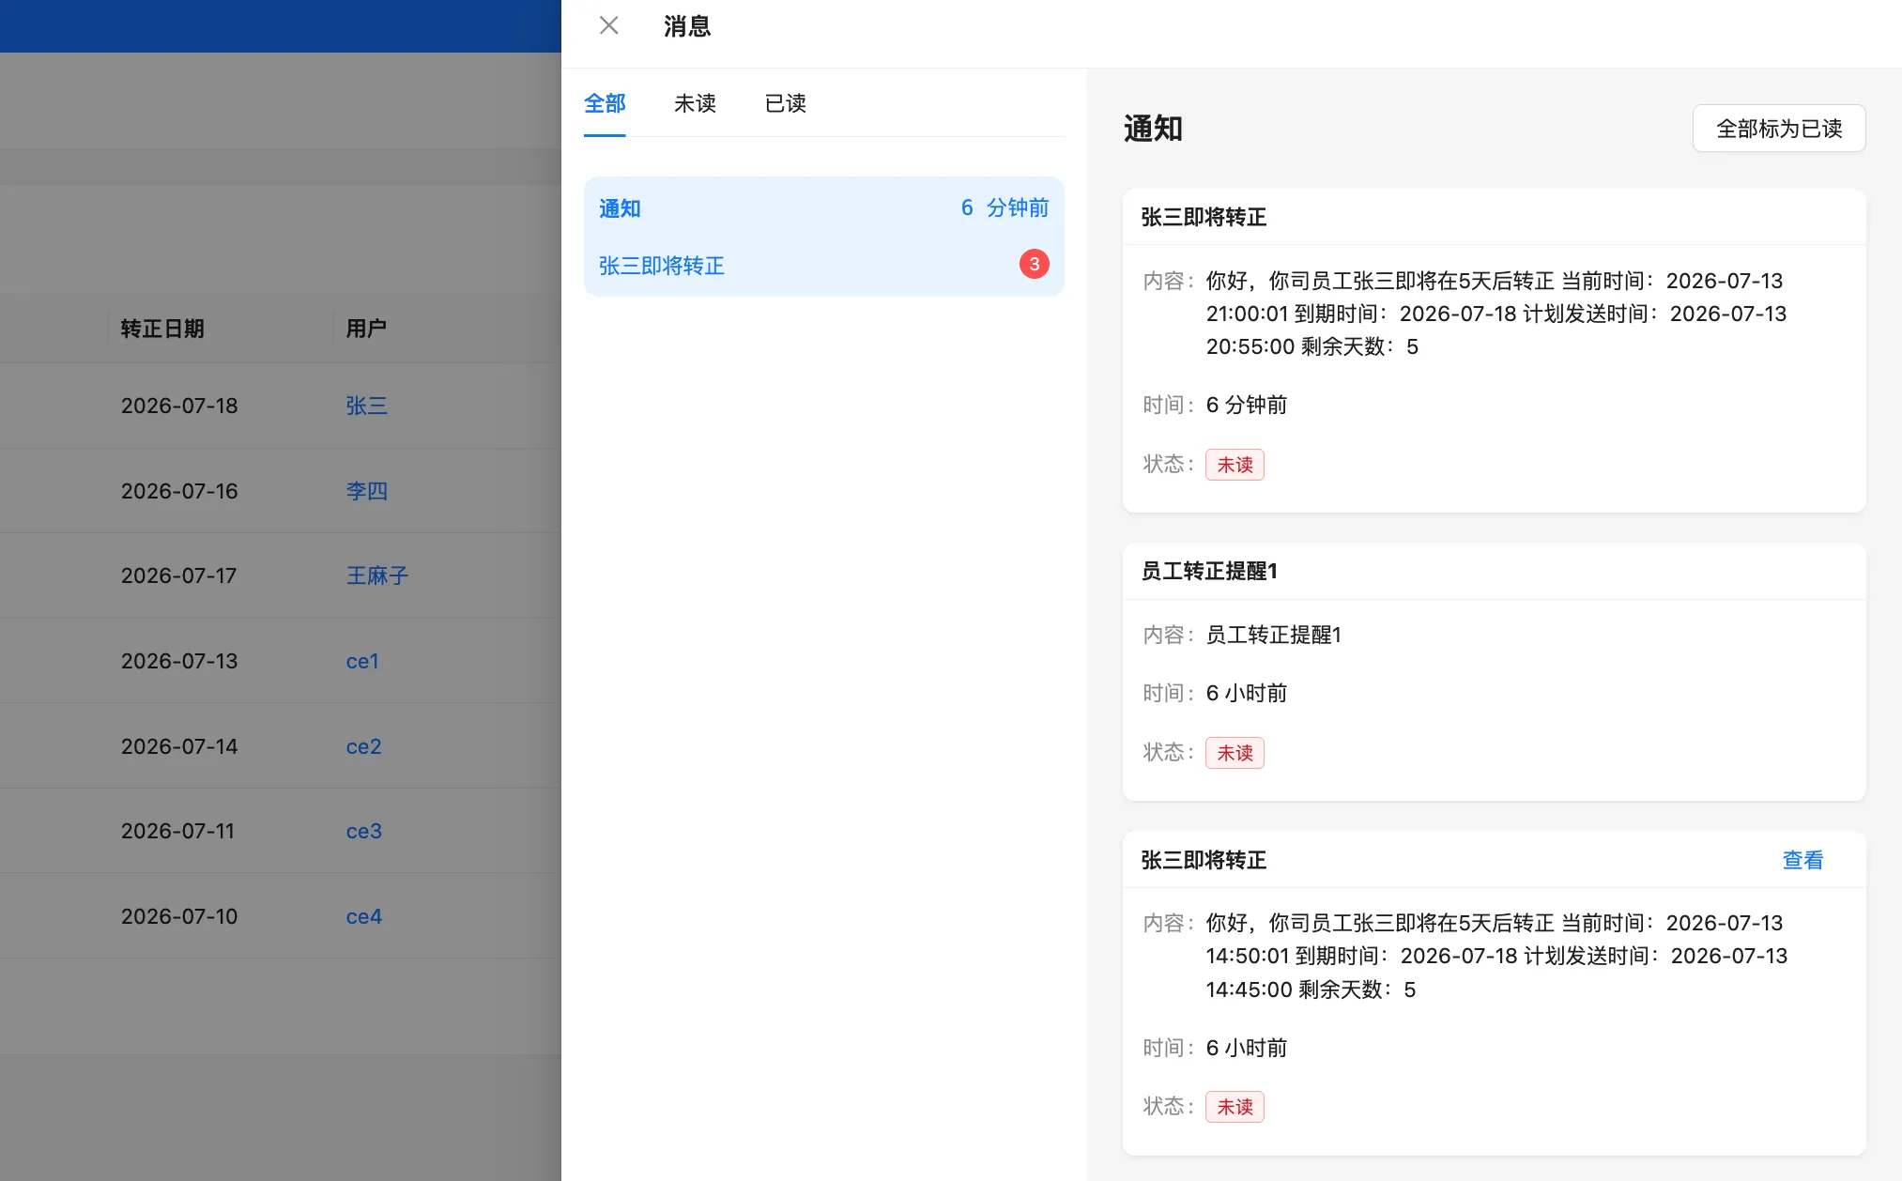This screenshot has height=1181, width=1902.
Task: Click the 转正日期 column header
Action: 162,329
